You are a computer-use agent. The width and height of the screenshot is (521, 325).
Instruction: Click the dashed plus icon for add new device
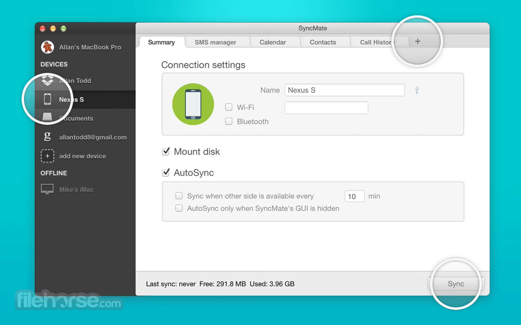click(47, 156)
